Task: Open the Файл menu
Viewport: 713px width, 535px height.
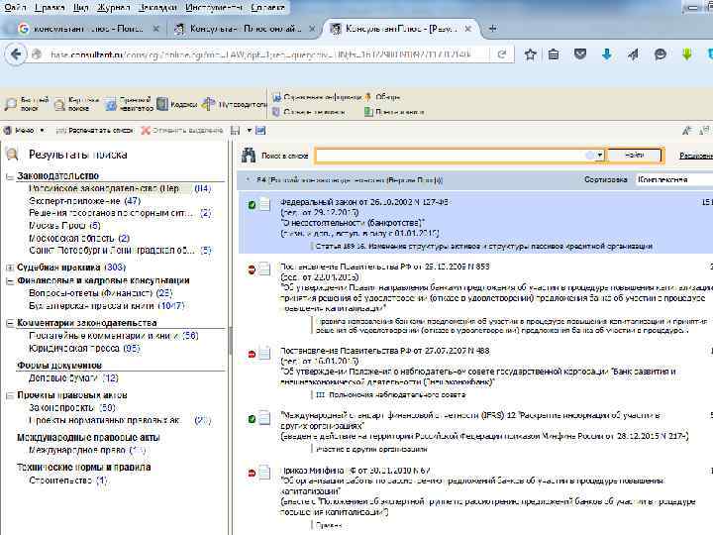Action: coord(15,8)
